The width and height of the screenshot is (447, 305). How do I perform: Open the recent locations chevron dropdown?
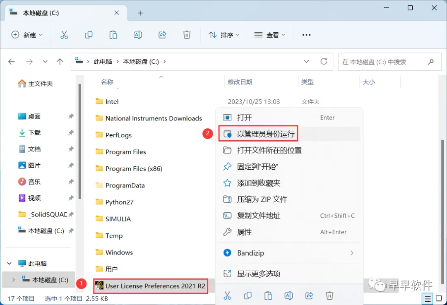coord(45,62)
